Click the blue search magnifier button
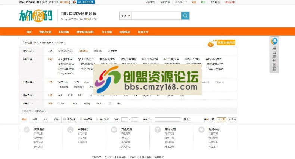Screen dimensions: 295x159 coord(185,16)
